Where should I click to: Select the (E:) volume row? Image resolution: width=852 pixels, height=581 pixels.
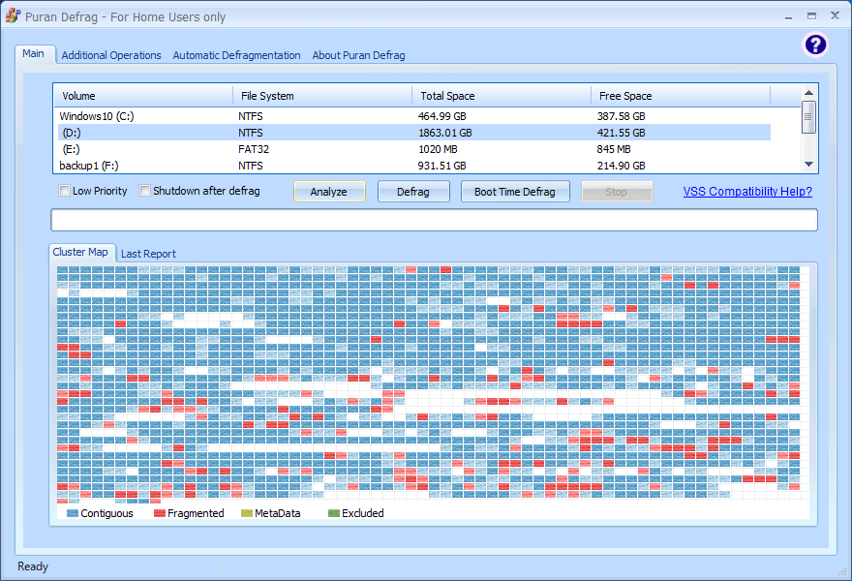tap(414, 149)
